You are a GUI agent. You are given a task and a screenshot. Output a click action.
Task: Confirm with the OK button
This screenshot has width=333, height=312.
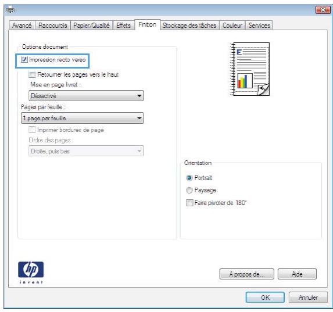click(x=265, y=297)
